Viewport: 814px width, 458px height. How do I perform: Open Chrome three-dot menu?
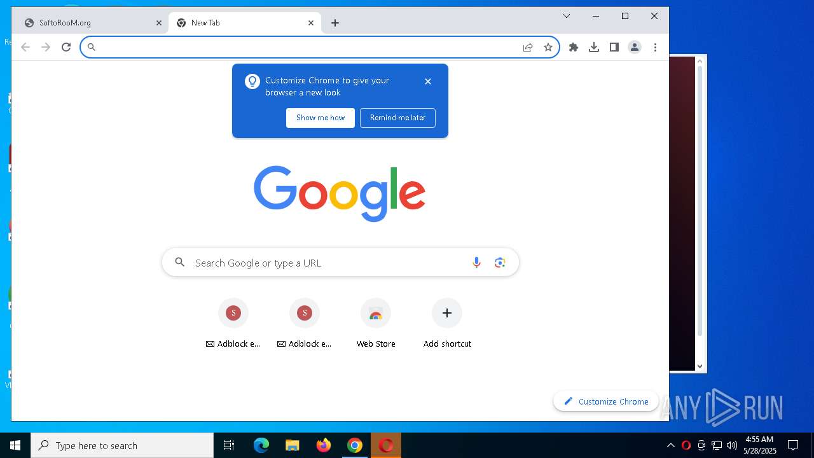pos(655,47)
